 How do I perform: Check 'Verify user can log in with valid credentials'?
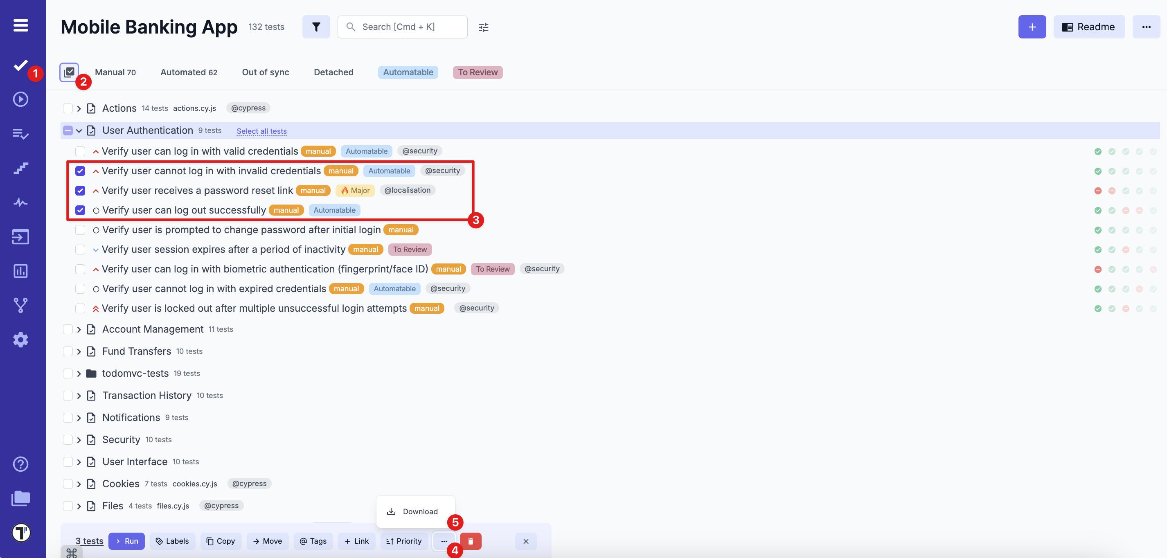click(x=80, y=151)
